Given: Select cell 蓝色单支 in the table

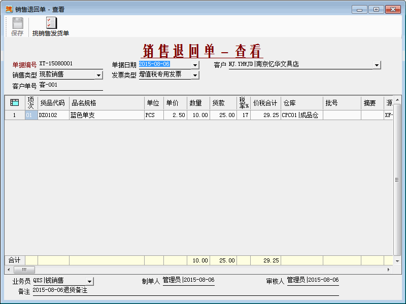Looking at the screenshot, I should [107, 115].
